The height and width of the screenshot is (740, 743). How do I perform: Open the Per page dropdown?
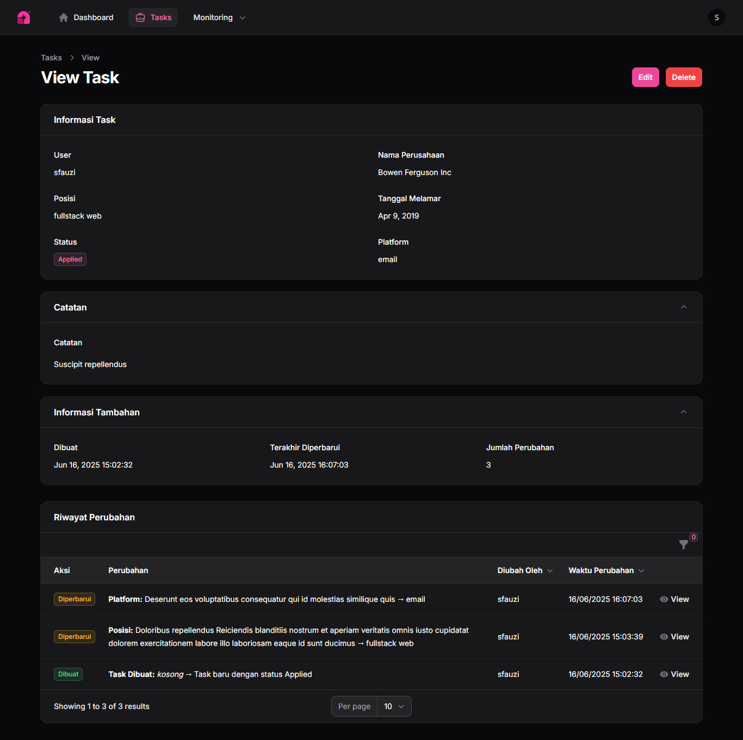coord(394,706)
